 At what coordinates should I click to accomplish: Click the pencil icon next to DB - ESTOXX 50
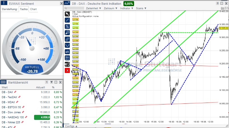23,107
